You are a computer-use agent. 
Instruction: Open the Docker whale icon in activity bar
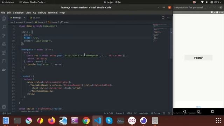[4, 70]
